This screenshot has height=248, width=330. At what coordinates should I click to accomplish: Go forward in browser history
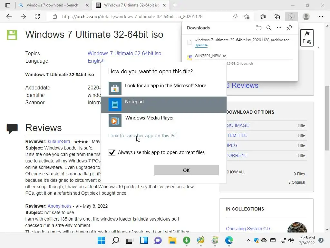click(x=23, y=16)
